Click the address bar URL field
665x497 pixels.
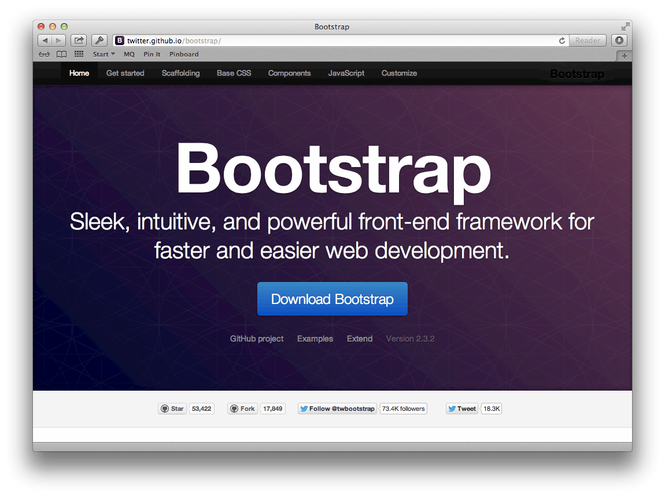(341, 40)
